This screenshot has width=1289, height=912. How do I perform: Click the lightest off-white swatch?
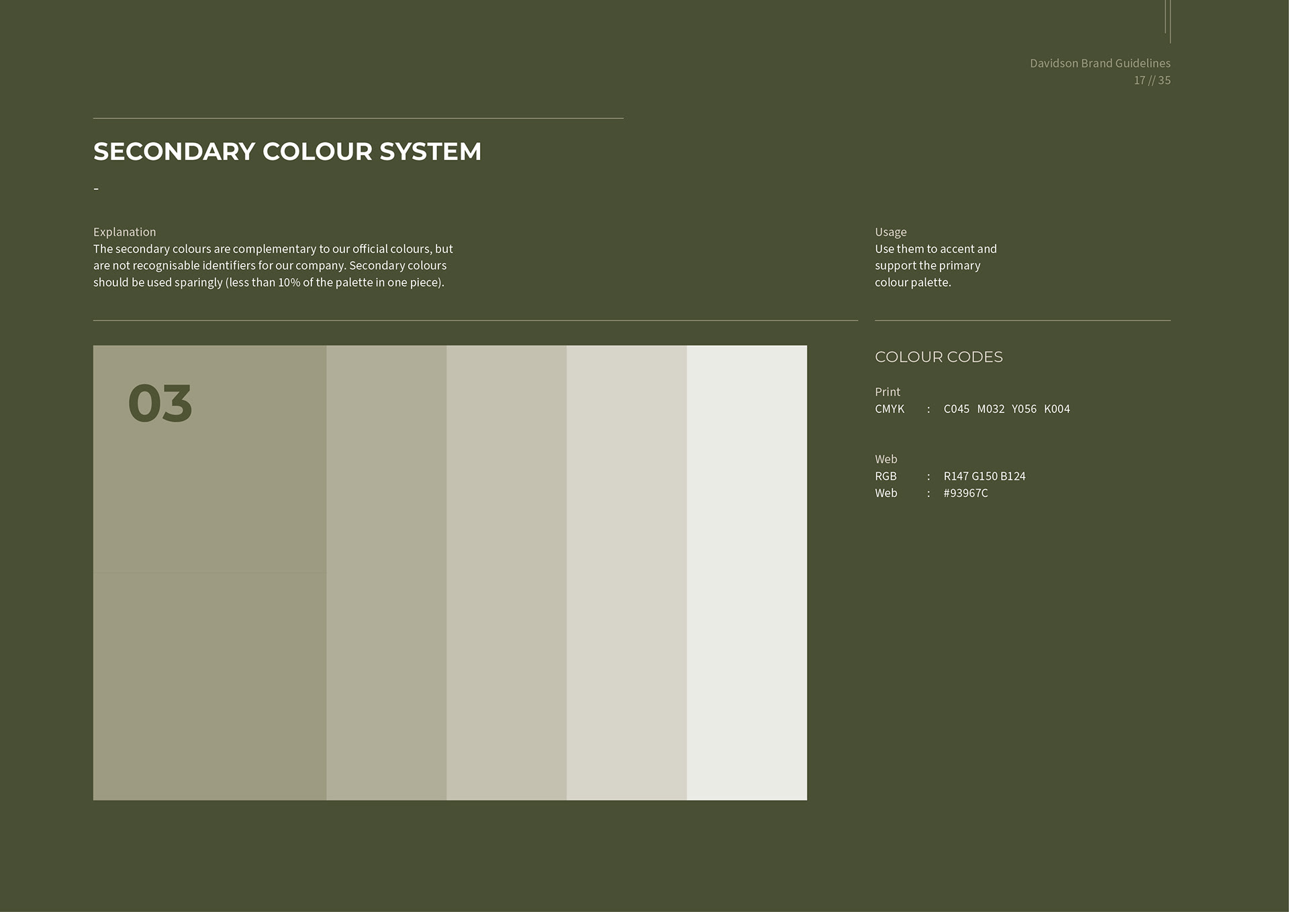[747, 572]
